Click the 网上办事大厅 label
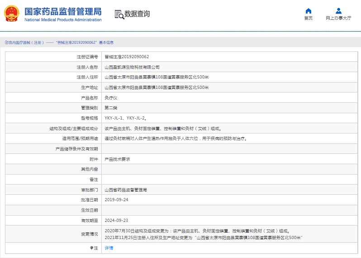 click(338, 18)
